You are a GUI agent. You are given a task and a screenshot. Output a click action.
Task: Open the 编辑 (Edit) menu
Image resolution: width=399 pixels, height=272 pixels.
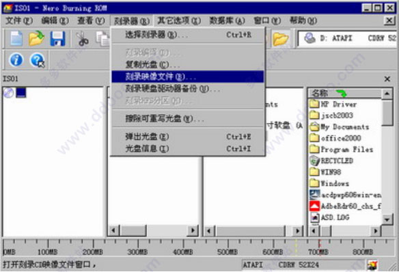coord(55,21)
